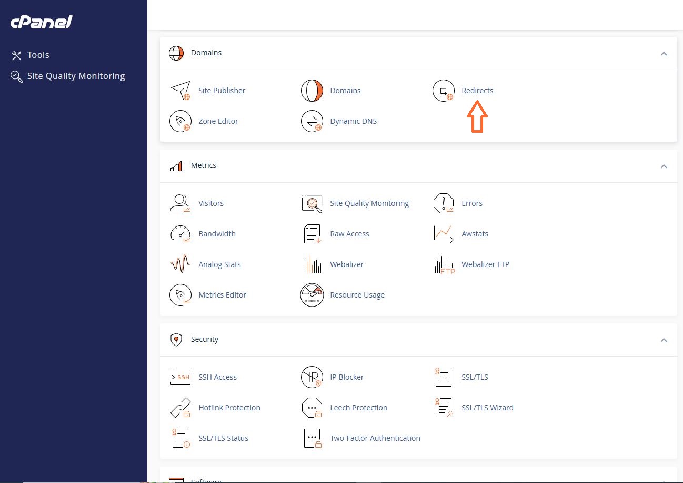Click the cPanel logo

42,23
